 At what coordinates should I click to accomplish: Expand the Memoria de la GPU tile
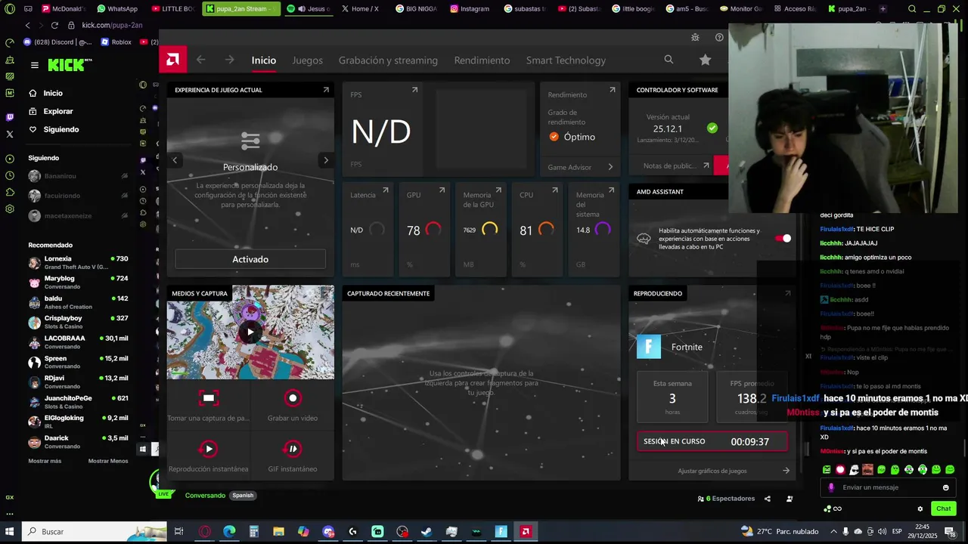(x=498, y=190)
